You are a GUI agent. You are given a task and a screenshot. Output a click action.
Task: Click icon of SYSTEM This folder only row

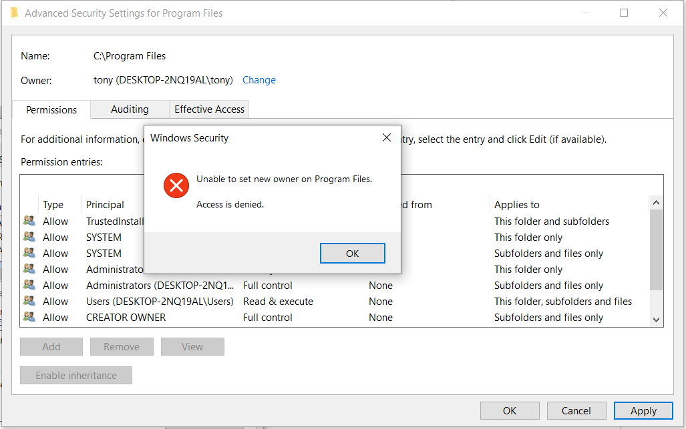click(x=29, y=238)
